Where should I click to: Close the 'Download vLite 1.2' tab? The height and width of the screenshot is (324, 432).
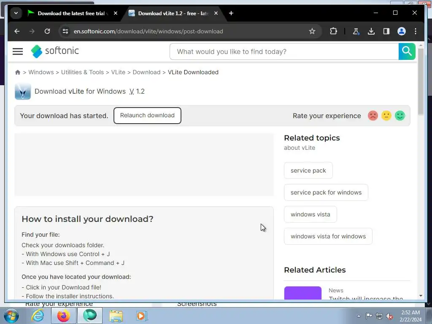[216, 13]
